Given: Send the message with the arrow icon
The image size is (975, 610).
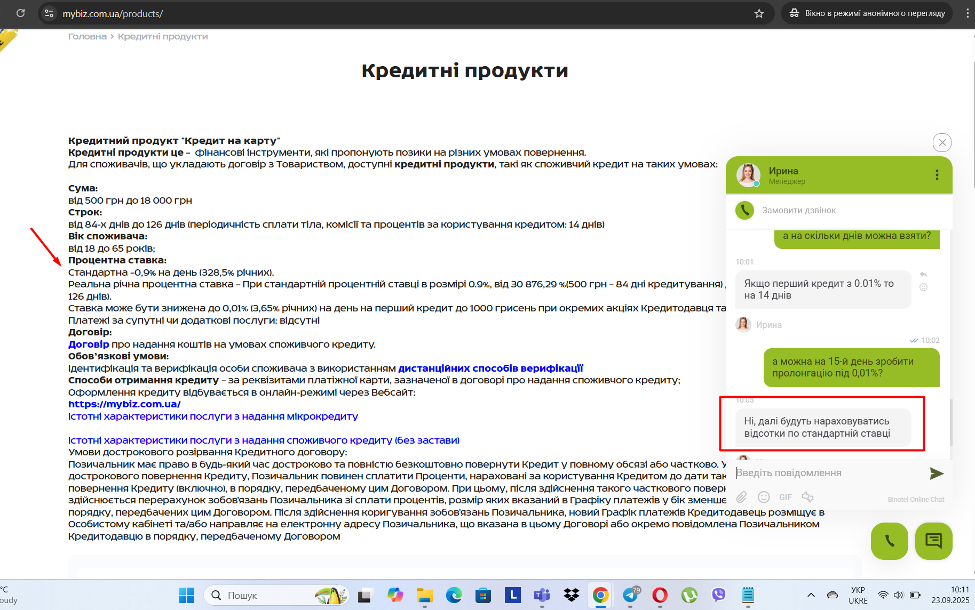Looking at the screenshot, I should (937, 473).
